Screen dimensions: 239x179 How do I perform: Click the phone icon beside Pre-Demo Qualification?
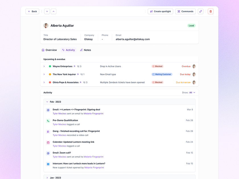tap(48, 120)
